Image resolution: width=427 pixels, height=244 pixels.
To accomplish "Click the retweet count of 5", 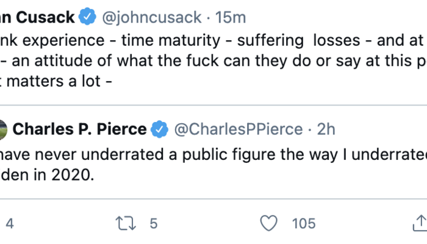I will coord(153,224).
